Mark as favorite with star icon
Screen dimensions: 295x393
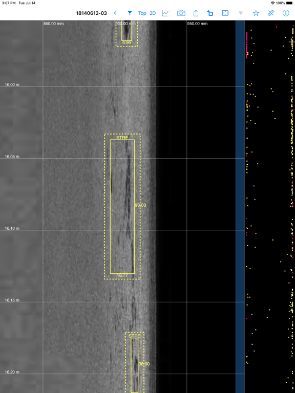pos(256,13)
